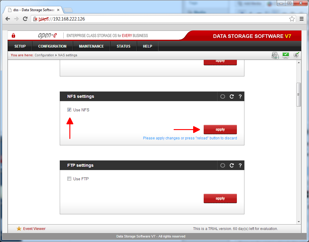Screen dimensions: 309x242
Task: Open the CONFIGURATION menu
Action: tap(52, 46)
